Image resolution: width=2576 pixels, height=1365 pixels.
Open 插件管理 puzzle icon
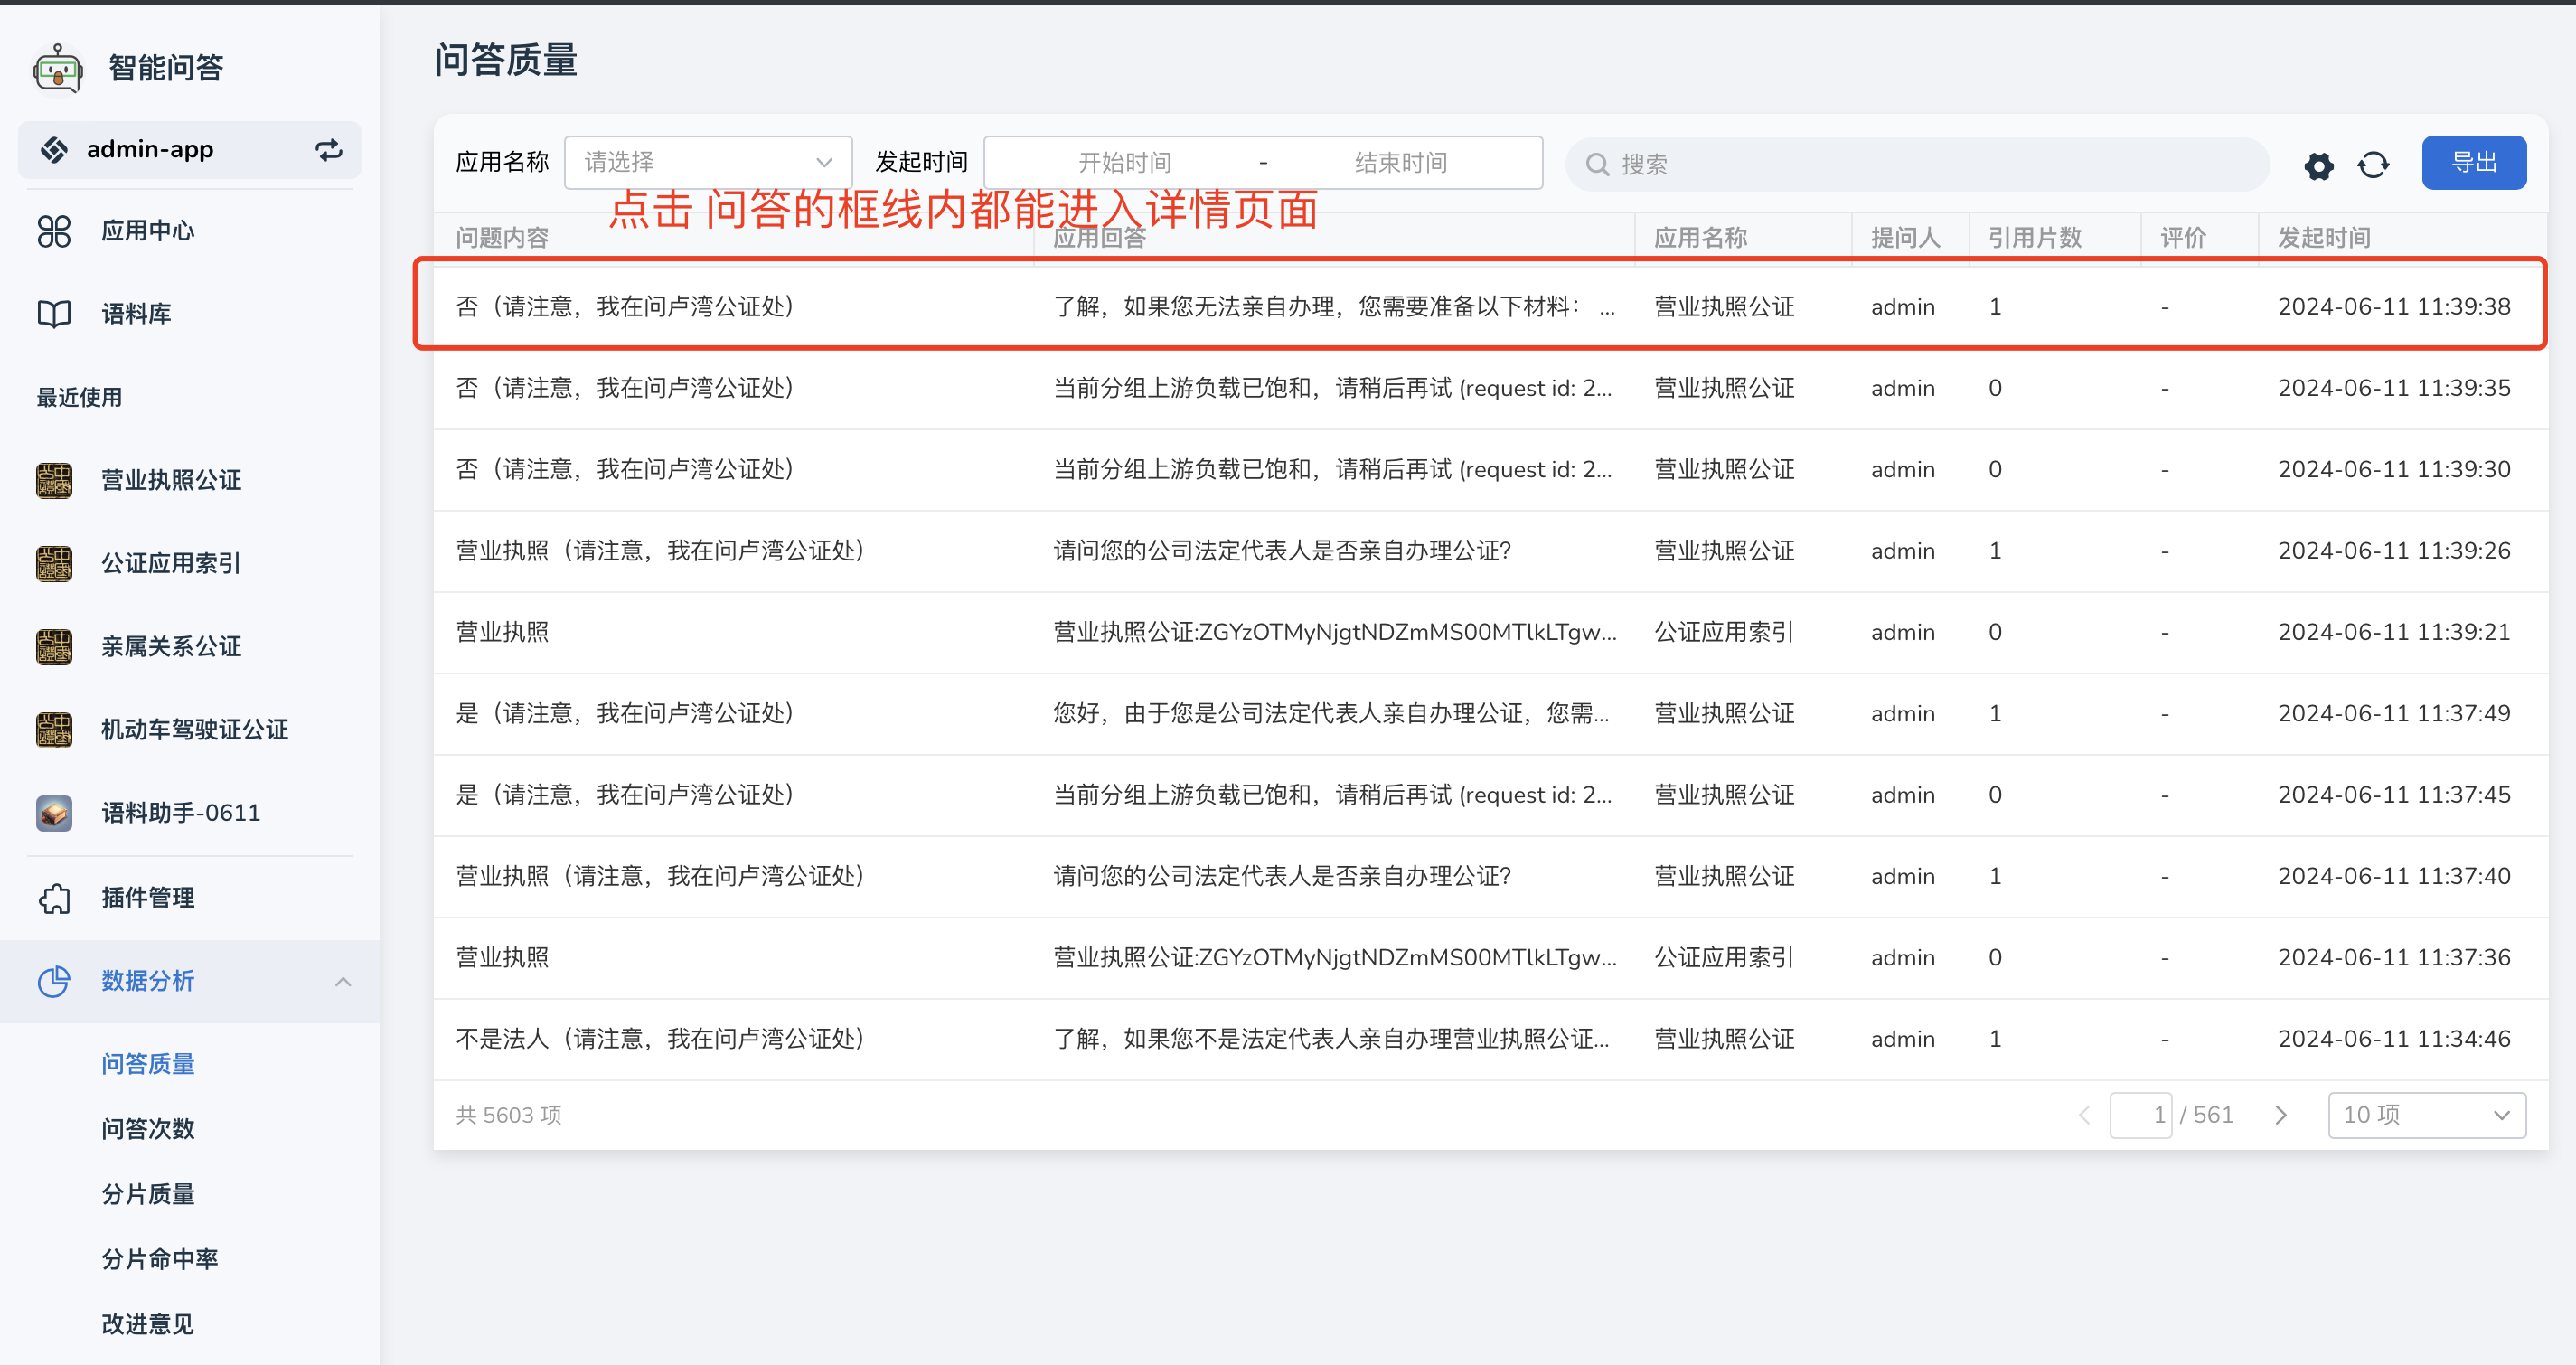pos(54,898)
